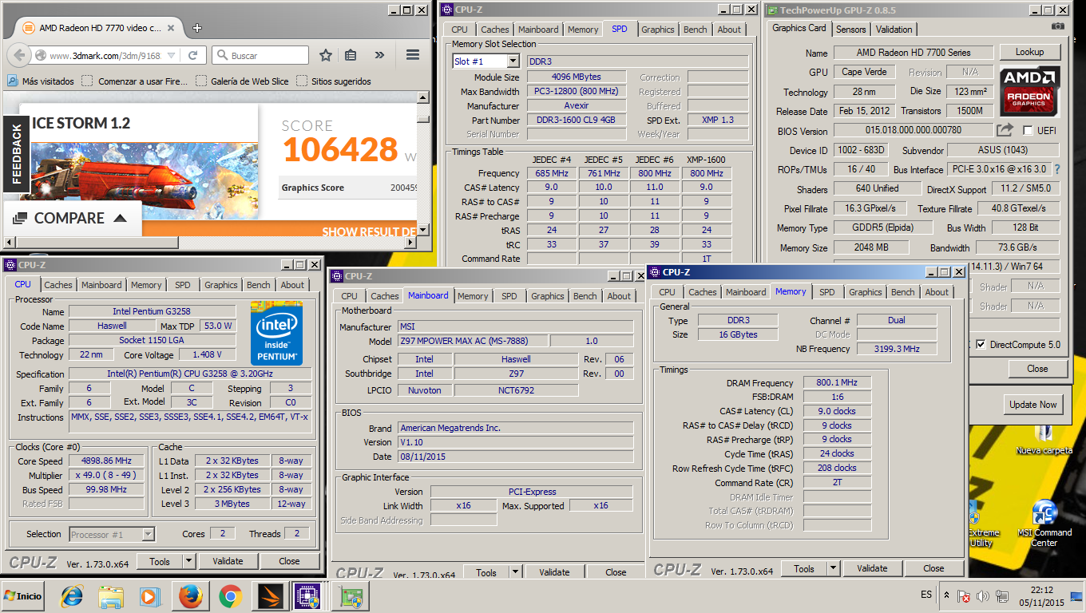Open Nueva carpeta desktop folder
Screen dimensions: 1086x613
coord(1044,441)
